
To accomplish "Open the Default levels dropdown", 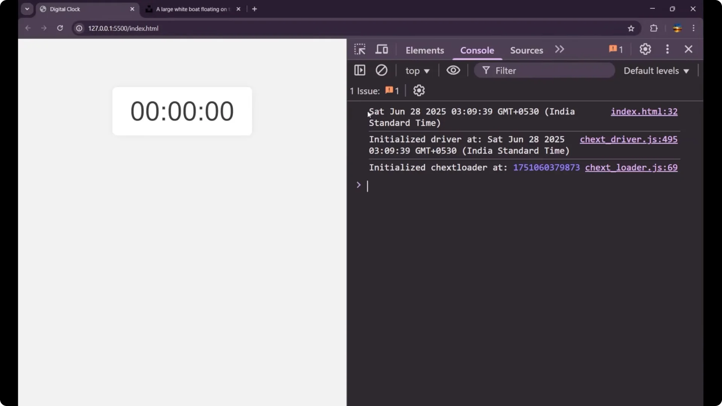I will tap(656, 70).
